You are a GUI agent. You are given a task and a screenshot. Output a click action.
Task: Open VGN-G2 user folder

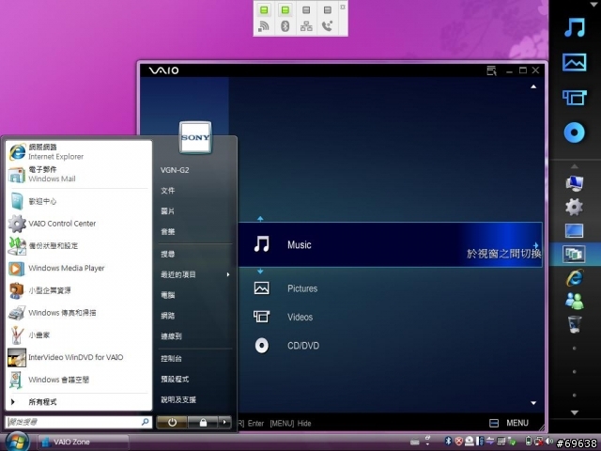[x=175, y=170]
